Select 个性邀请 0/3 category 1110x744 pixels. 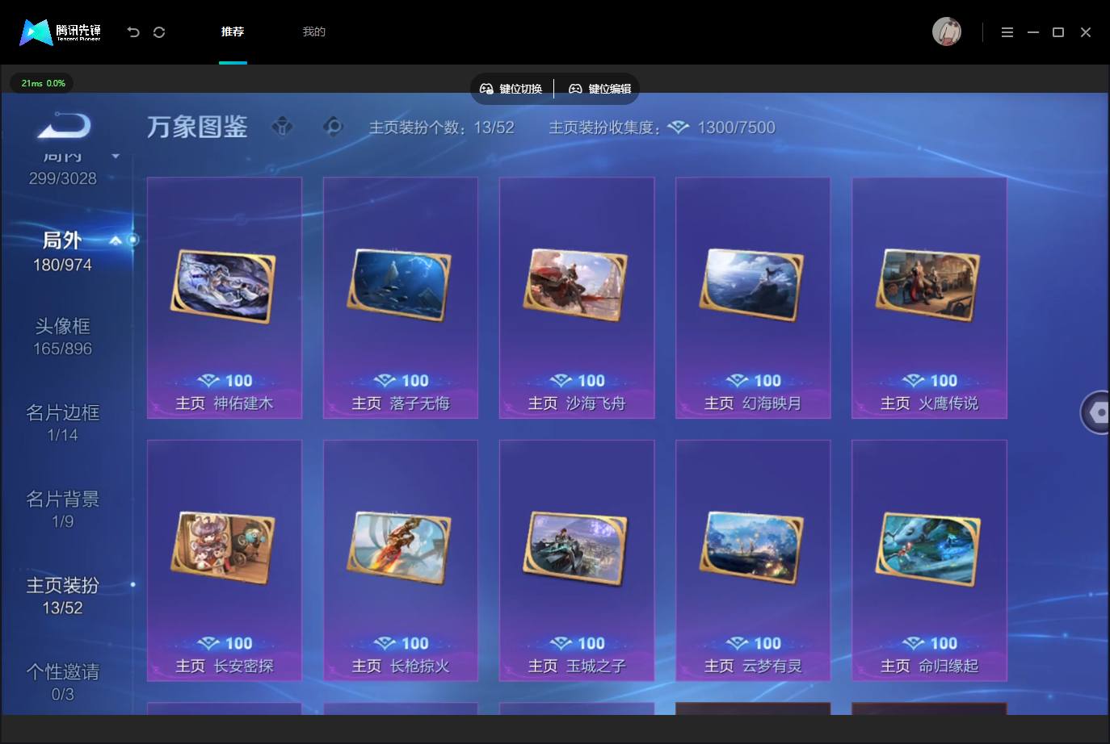62,682
